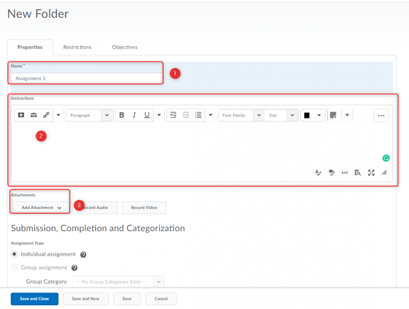409x309 pixels.
Task: Click the Insert Quicklink chain icon
Action: tap(46, 115)
